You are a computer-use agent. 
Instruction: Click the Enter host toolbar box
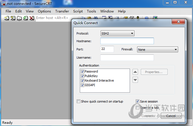[53, 18]
